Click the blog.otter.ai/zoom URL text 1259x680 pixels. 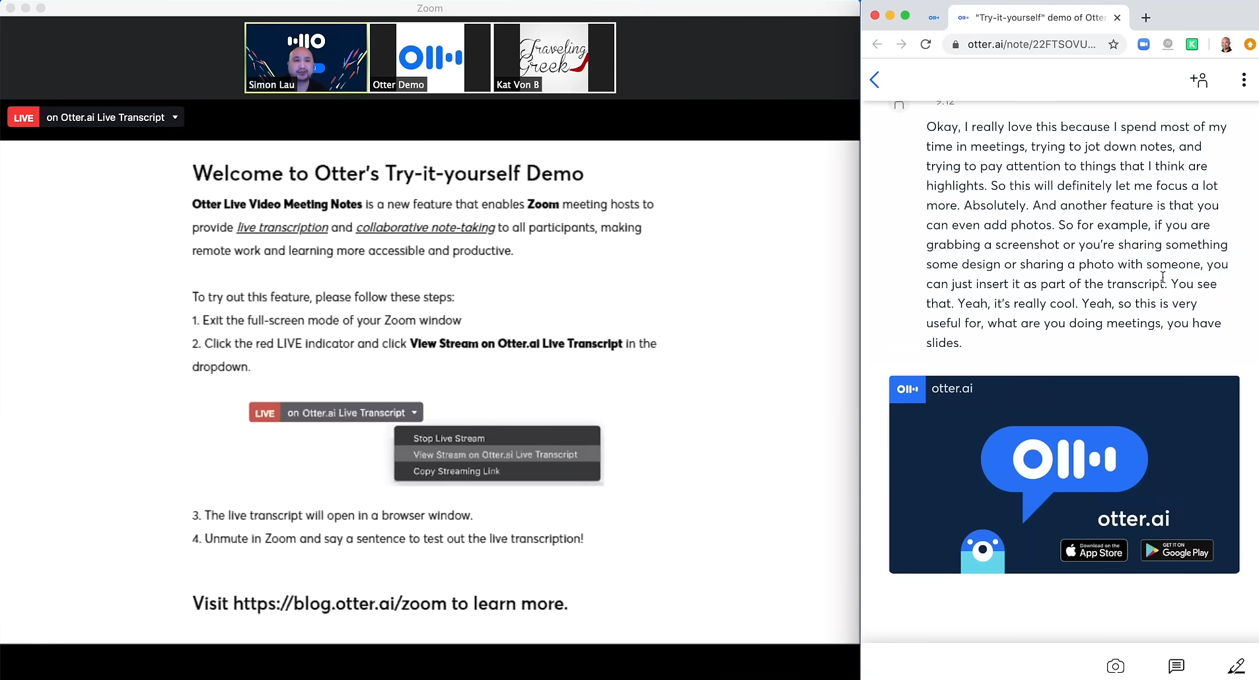[340, 603]
